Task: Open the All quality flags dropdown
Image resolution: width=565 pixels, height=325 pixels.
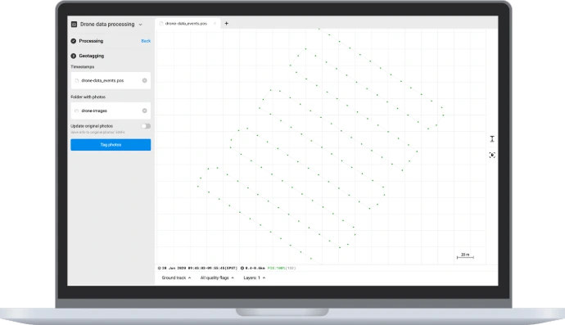Action: click(217, 278)
